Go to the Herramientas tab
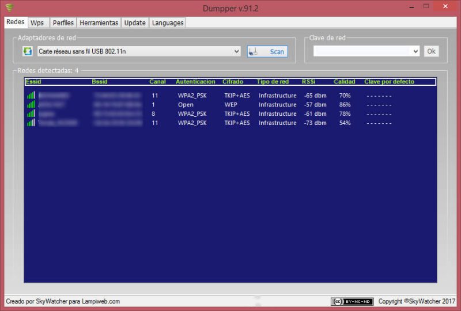461x311 pixels. (99, 23)
